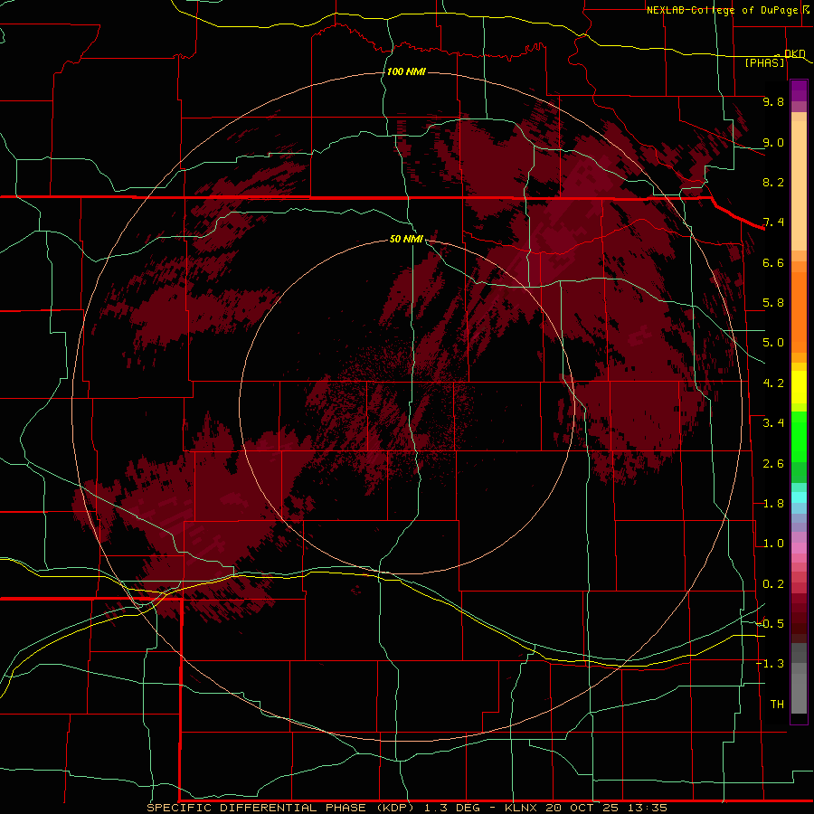Click the bright green color bar segment
Image resolution: width=814 pixels, height=814 pixels.
[799, 438]
